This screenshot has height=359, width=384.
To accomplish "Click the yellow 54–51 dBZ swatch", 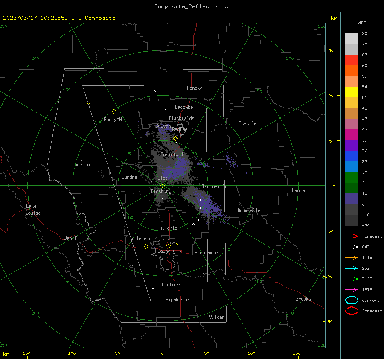I will [x=352, y=92].
